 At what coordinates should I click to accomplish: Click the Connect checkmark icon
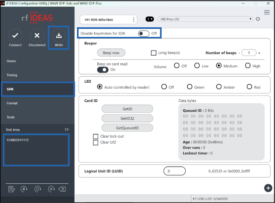click(x=15, y=36)
